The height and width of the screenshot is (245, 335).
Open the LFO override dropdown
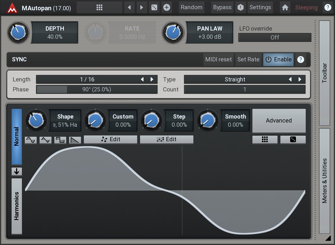point(275,37)
